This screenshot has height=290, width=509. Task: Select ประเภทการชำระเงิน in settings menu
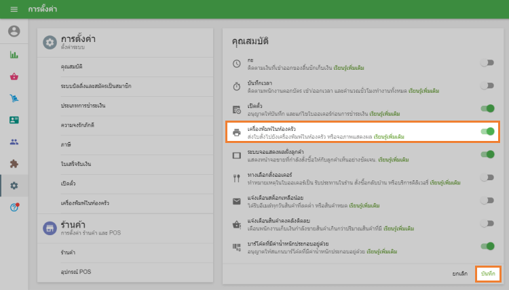point(83,106)
